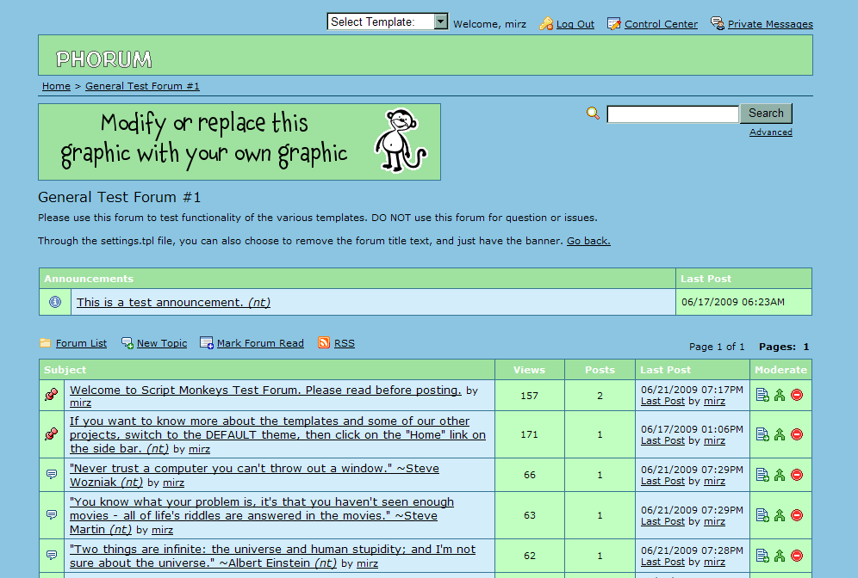Move the 'Never trust a computer' topic
The image size is (858, 578).
[762, 475]
